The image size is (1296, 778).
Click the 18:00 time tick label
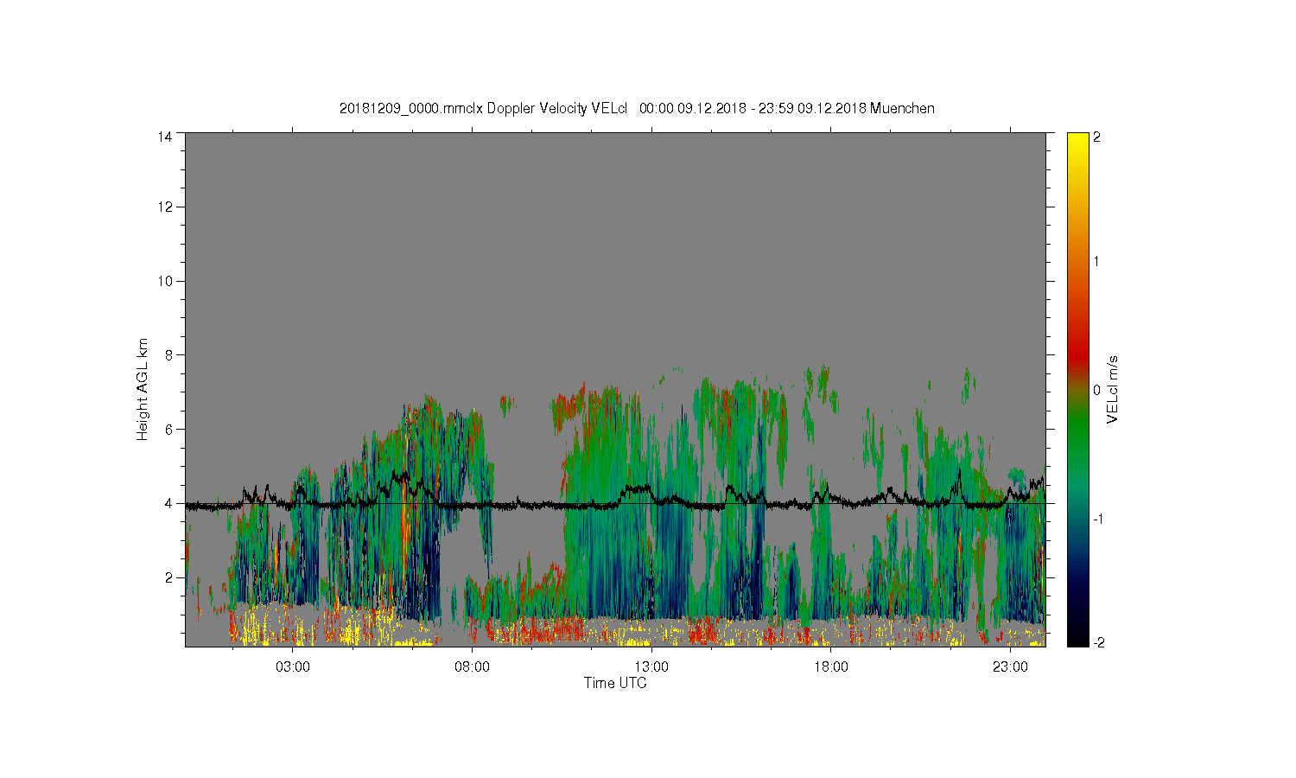[x=831, y=666]
